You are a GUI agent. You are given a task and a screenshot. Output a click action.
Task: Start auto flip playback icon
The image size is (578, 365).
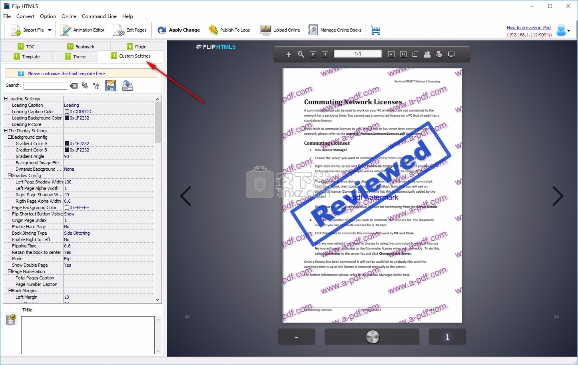pos(415,54)
